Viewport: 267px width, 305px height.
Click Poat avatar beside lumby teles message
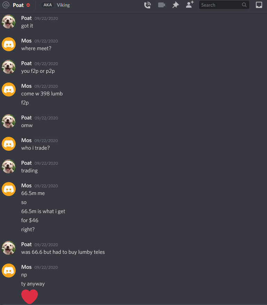point(9,248)
